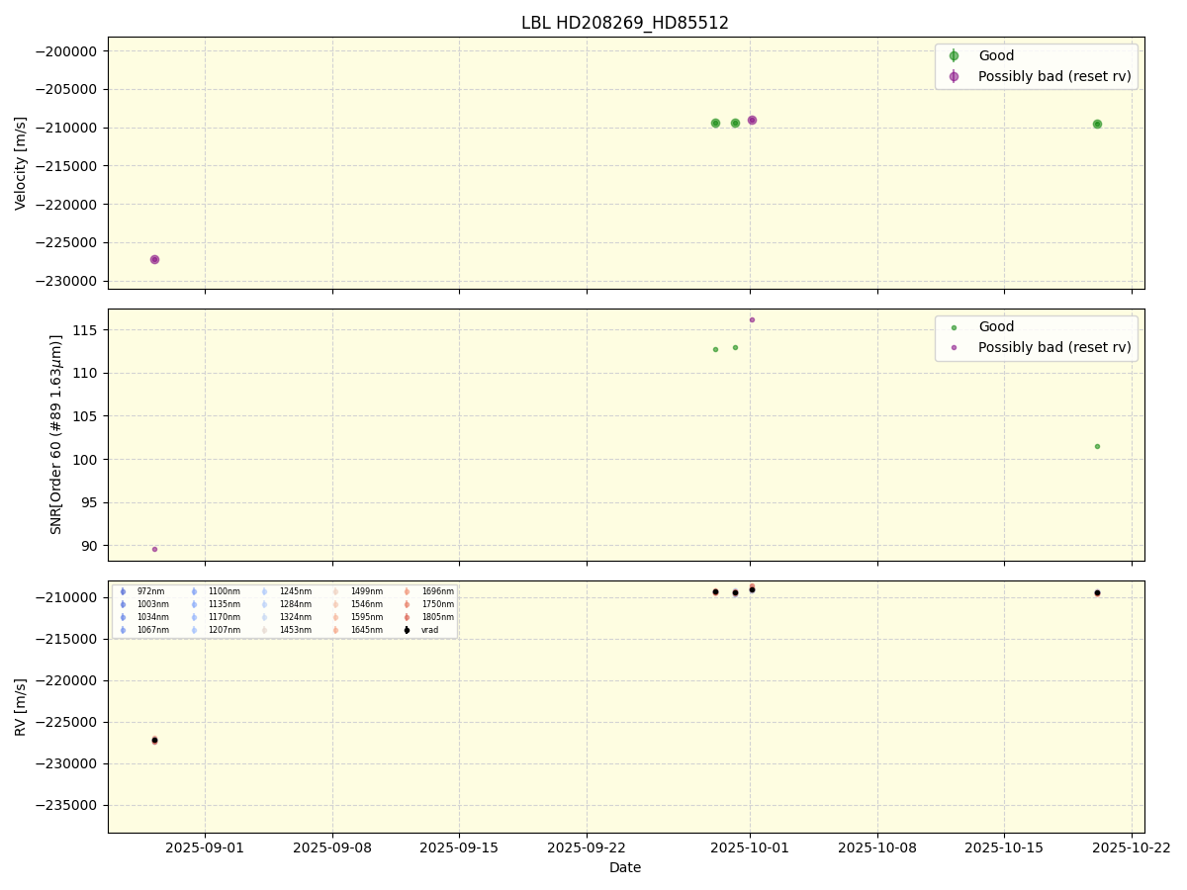Click the -200000 tick in Velocity panel
The height and width of the screenshot is (890, 1187).
pos(67,51)
